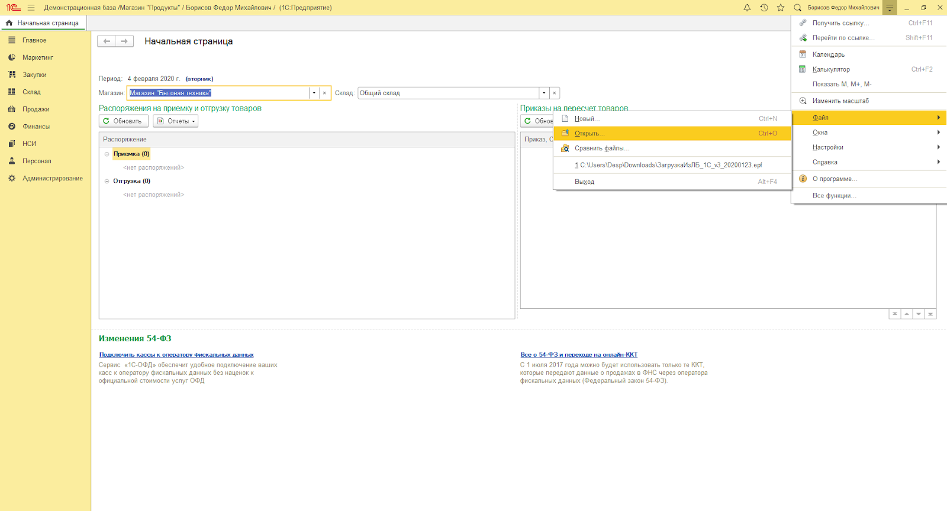Open the Отчеты dropdown button
Image resolution: width=947 pixels, height=511 pixels.
(176, 121)
